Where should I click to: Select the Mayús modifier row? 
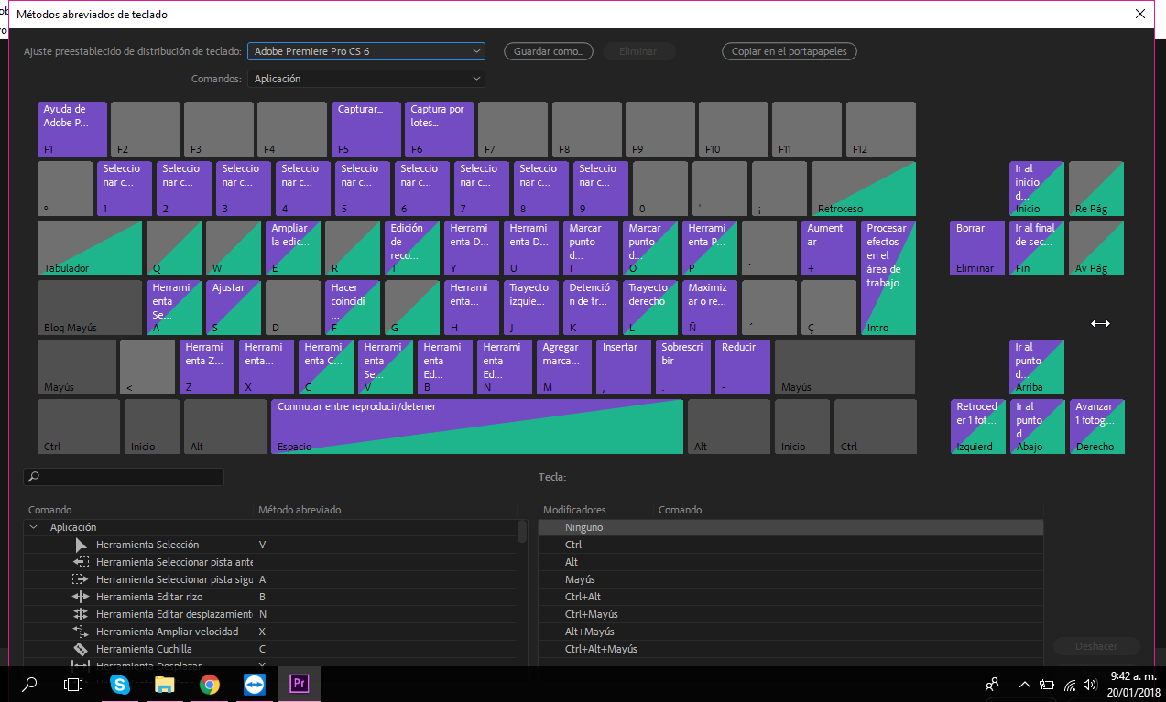tap(790, 579)
